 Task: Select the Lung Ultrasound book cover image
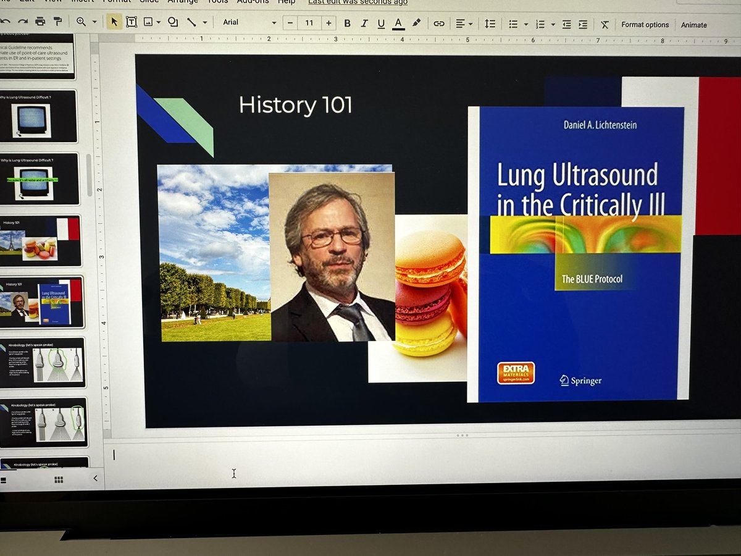[x=578, y=255]
